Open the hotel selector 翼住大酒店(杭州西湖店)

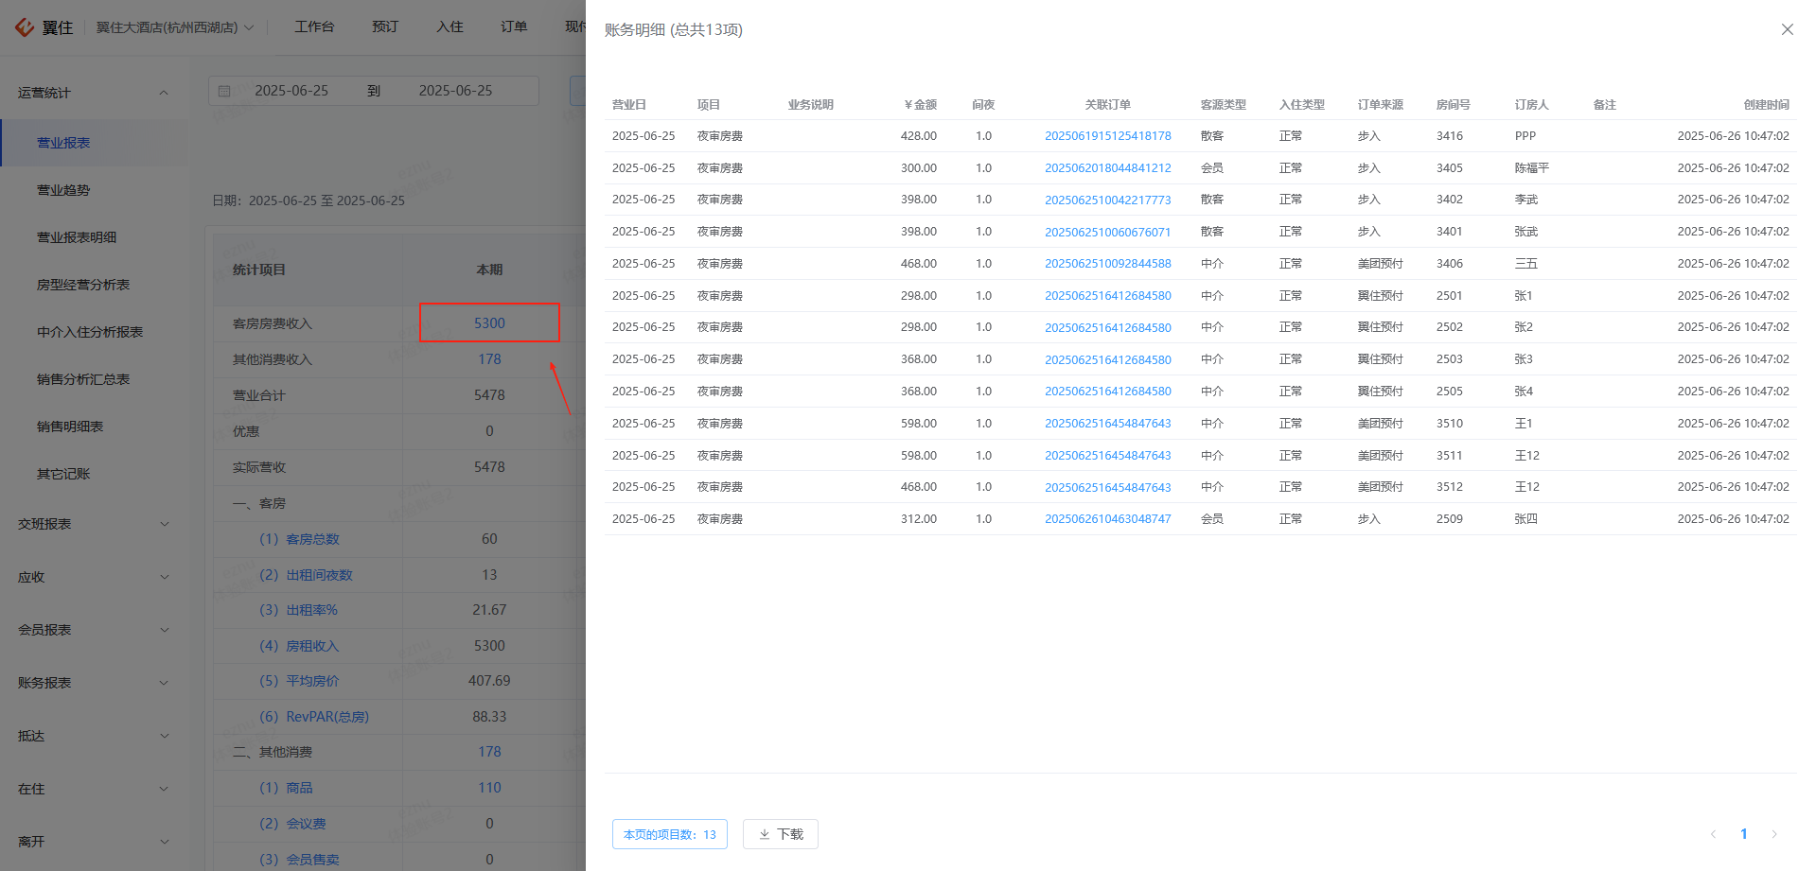click(x=175, y=27)
